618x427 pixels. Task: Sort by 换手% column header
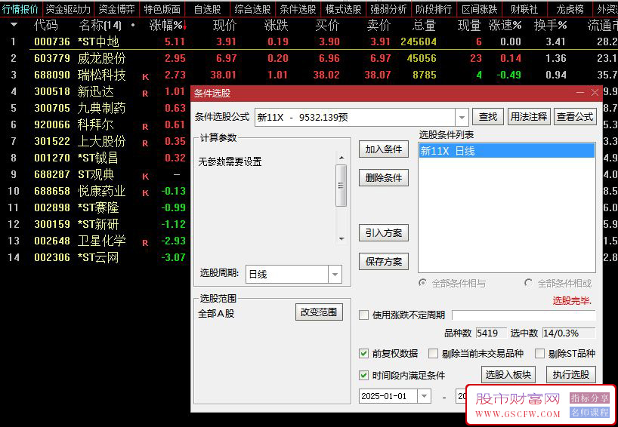coord(550,26)
